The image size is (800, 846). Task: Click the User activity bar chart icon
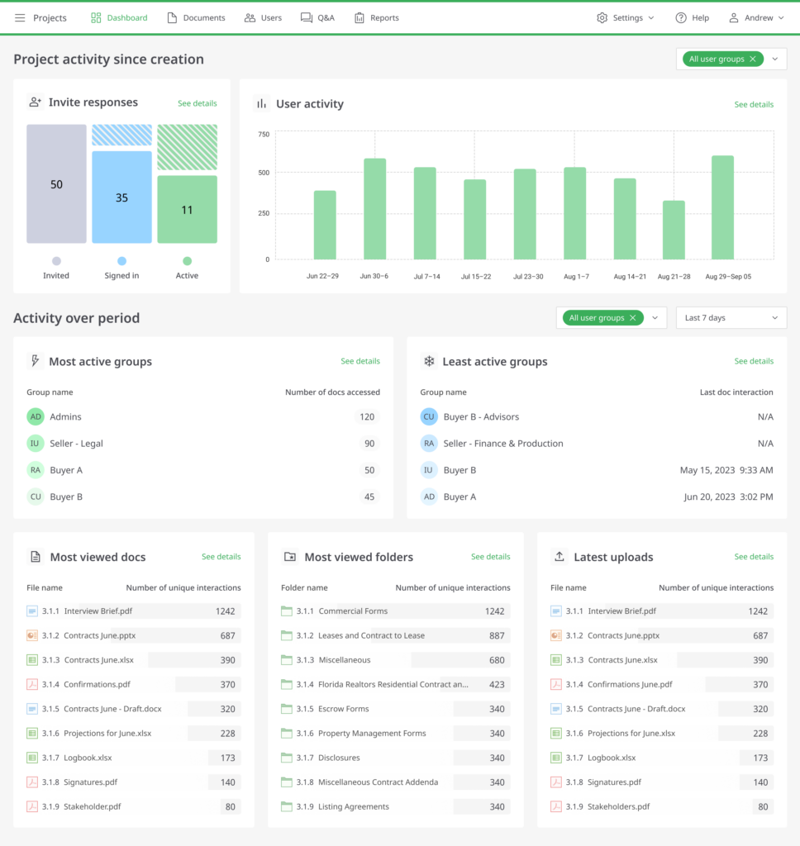(261, 104)
